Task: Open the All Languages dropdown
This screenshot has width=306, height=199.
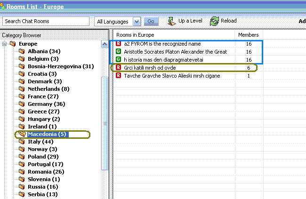Action: (x=137, y=22)
